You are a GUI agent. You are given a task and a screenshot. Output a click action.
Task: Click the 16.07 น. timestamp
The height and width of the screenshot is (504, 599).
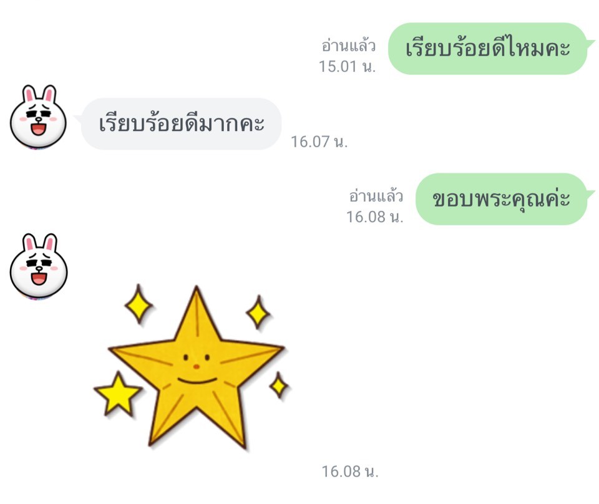319,142
